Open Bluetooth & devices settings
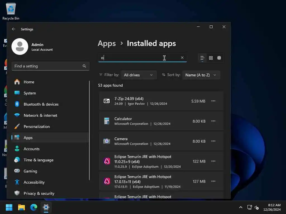 (50, 104)
